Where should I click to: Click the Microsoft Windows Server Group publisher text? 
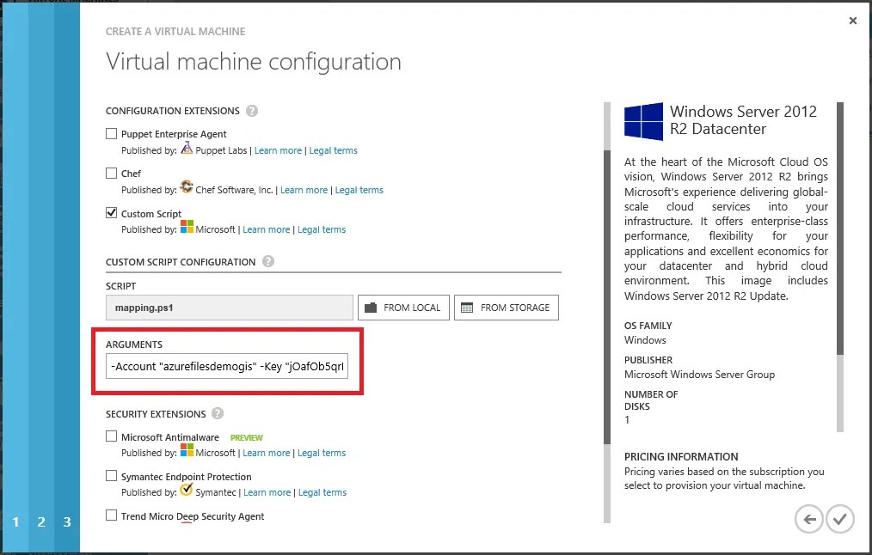699,375
